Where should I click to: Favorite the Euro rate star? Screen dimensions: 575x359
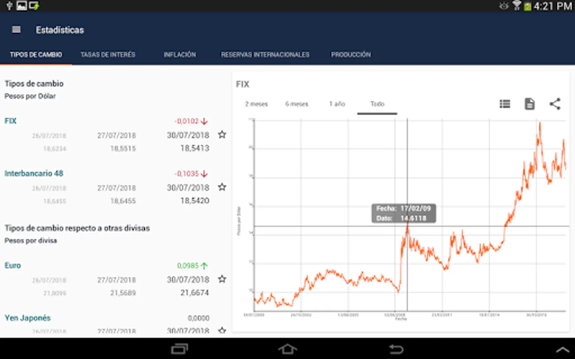tap(222, 279)
